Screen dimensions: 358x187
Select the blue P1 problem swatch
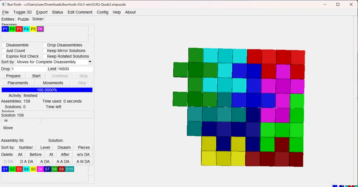coord(5,29)
